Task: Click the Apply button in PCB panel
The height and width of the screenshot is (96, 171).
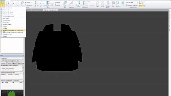Action: (4, 61)
